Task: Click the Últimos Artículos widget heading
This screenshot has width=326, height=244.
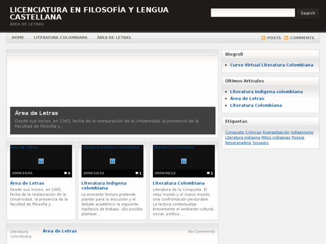Action: [x=244, y=81]
